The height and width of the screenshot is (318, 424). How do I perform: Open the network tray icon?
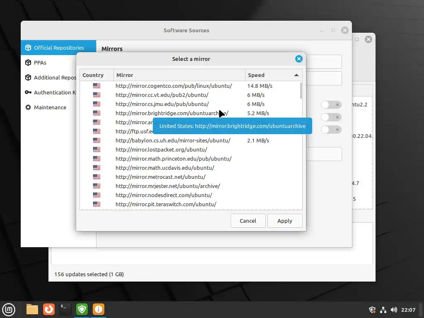tap(383, 310)
